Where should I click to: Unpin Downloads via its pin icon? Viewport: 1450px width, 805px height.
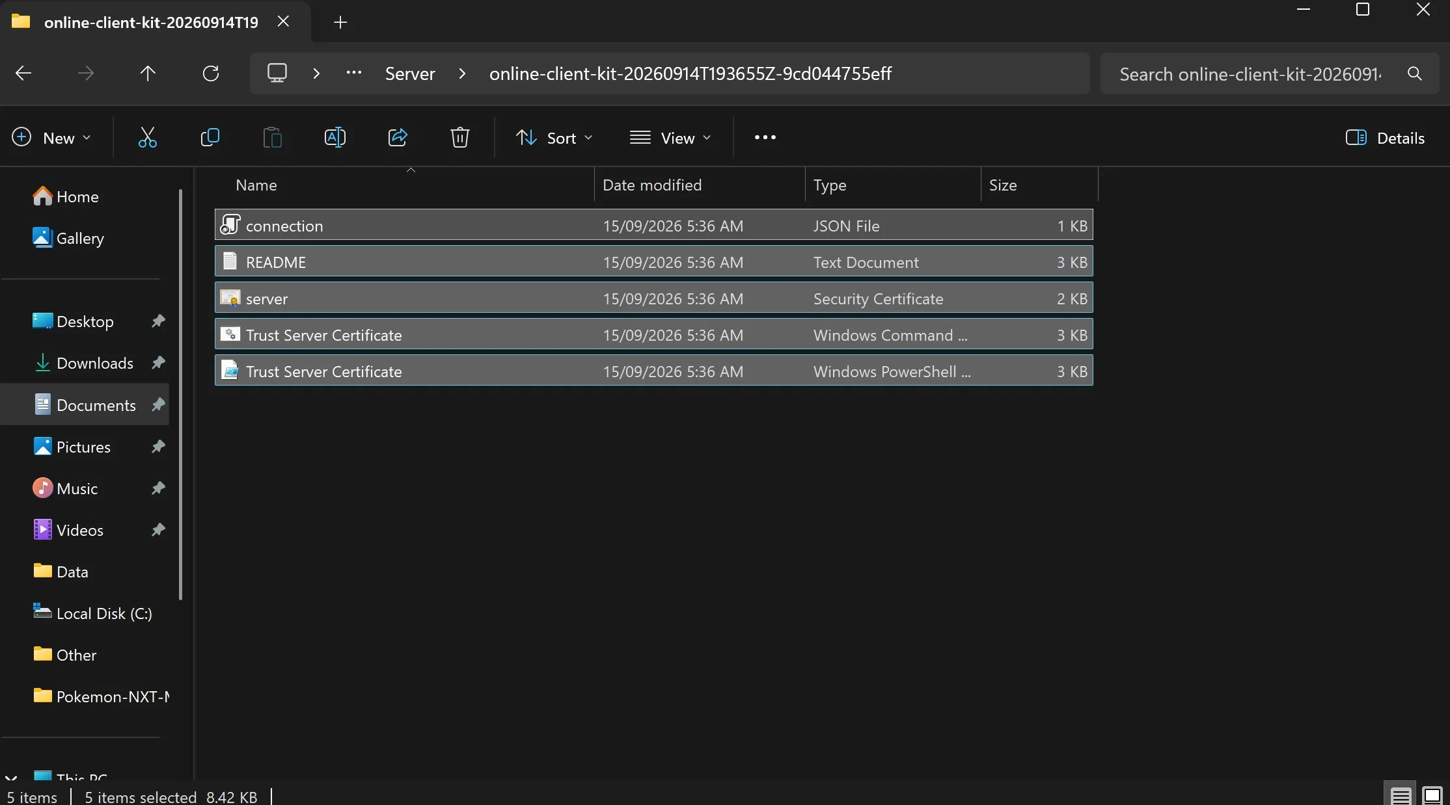click(158, 362)
